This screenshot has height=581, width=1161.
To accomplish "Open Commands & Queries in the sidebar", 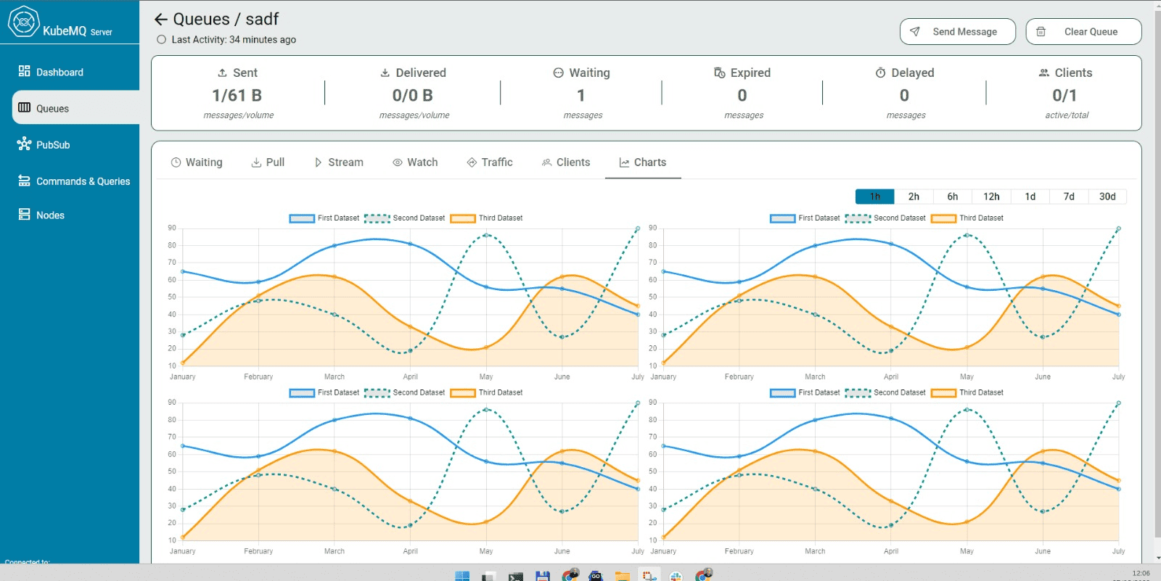I will [x=74, y=181].
